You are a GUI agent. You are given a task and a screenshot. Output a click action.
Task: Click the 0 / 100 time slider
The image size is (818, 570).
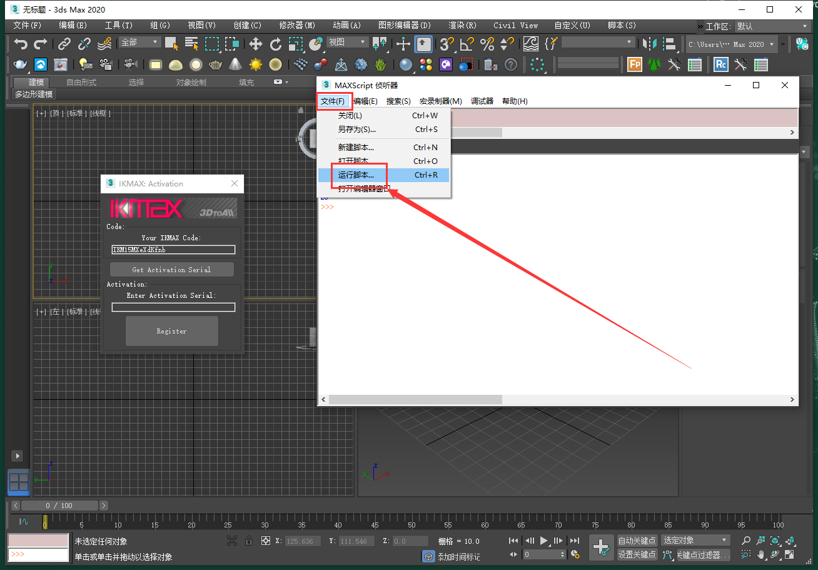click(59, 506)
